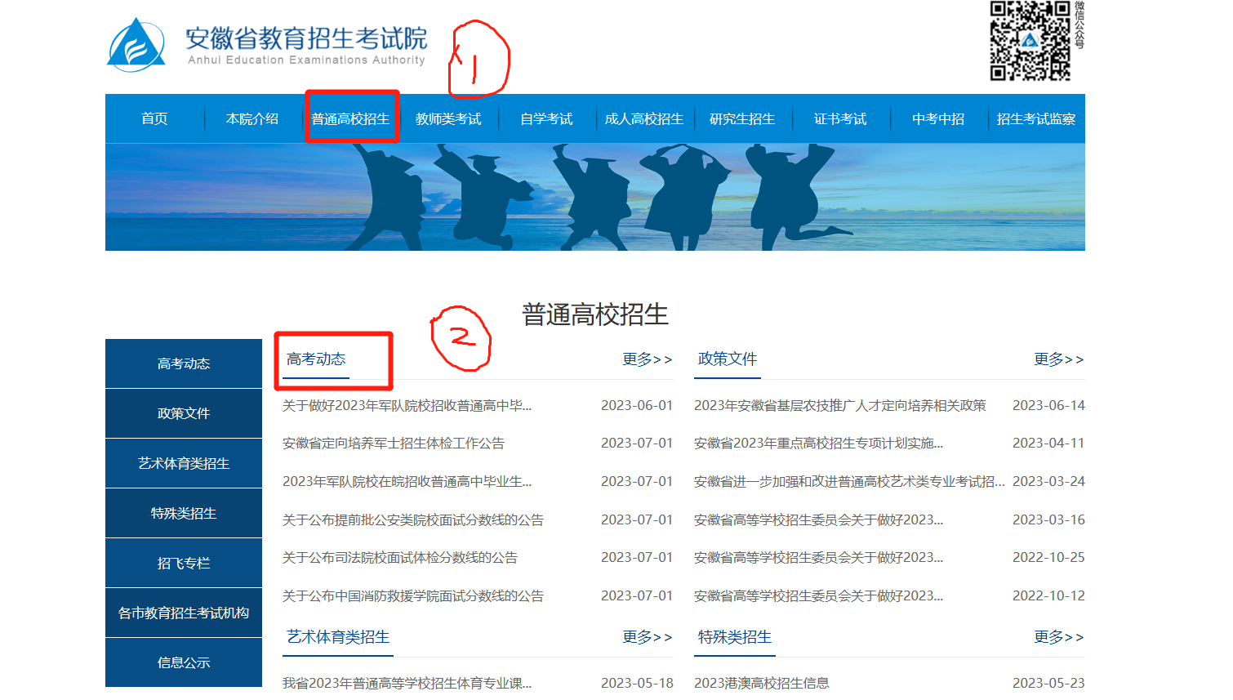Select 普通高校招生 in the top navigation

pyautogui.click(x=350, y=119)
